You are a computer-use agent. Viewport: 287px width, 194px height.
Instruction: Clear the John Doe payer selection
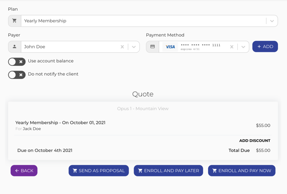(122, 47)
